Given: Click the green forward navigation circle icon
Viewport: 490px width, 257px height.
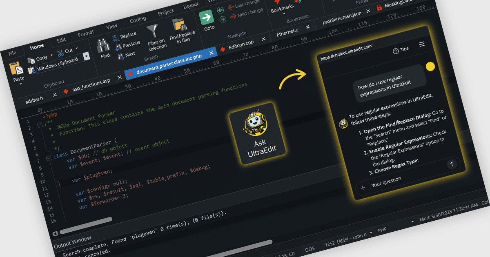Looking at the screenshot, I should pyautogui.click(x=223, y=20).
